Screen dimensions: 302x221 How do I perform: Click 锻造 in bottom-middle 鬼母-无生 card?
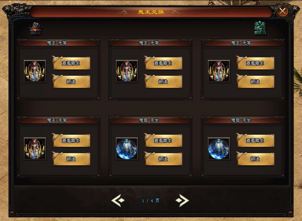coord(163,159)
